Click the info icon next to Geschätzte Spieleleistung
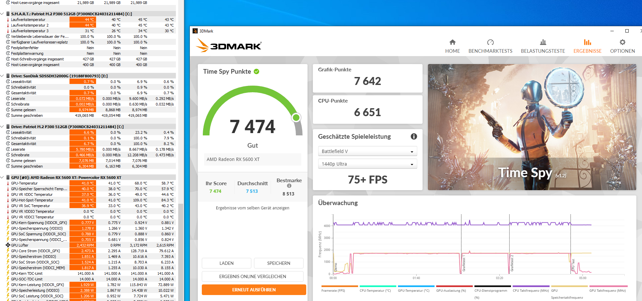The image size is (642, 301). coord(414,136)
